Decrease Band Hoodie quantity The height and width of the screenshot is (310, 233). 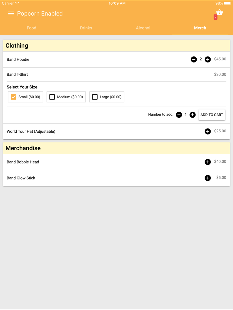194,59
